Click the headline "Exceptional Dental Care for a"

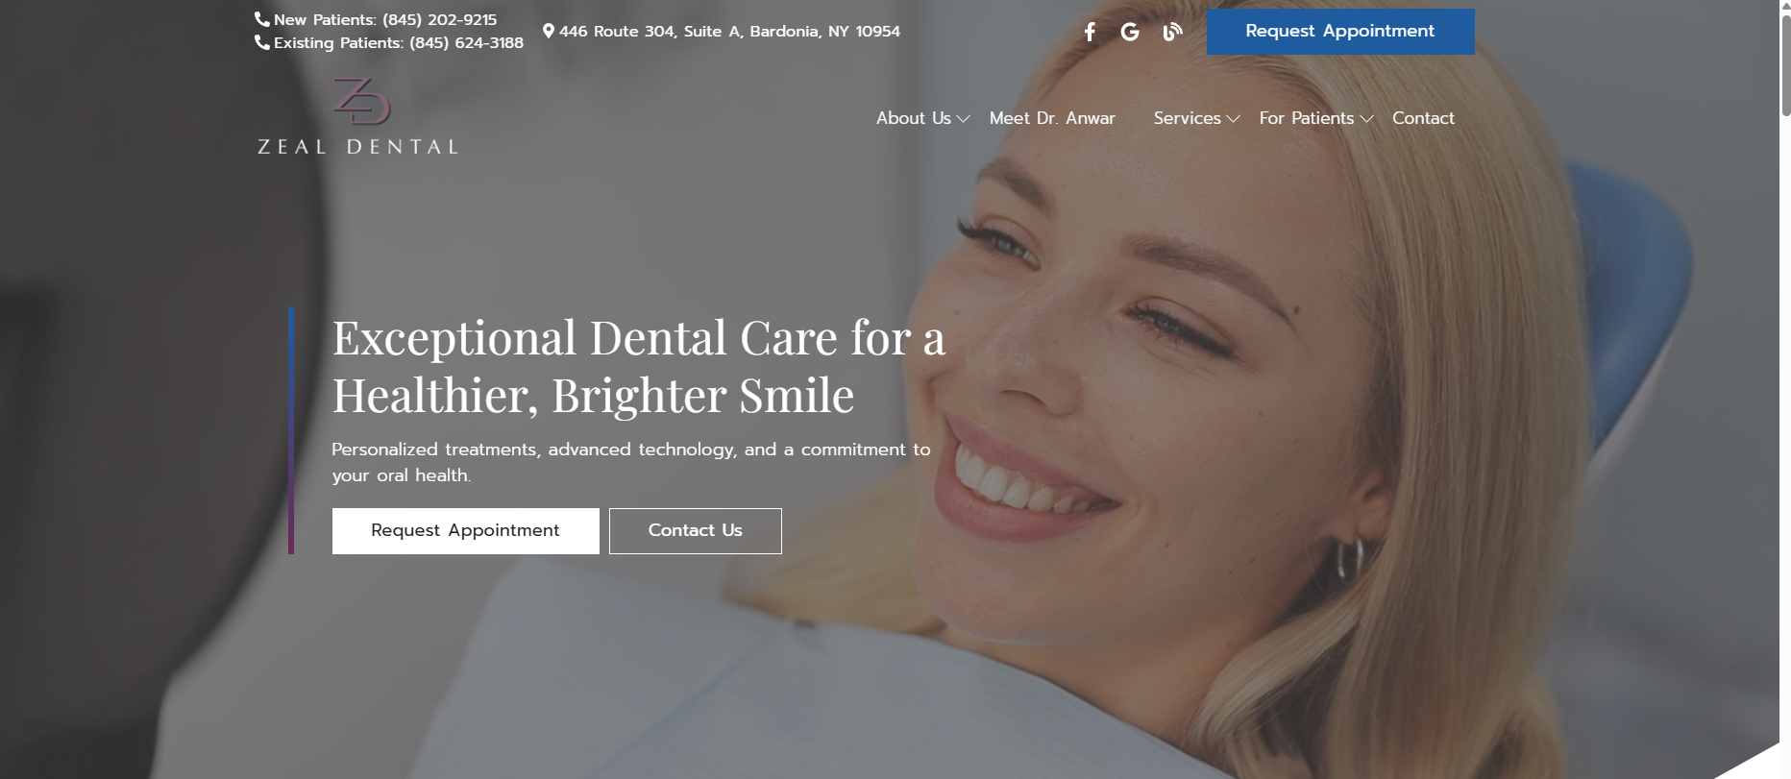(639, 338)
